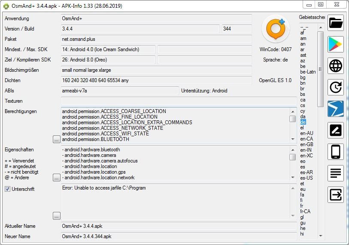
Task: Select language 'be-Latn' in the list
Action: [x=308, y=72]
